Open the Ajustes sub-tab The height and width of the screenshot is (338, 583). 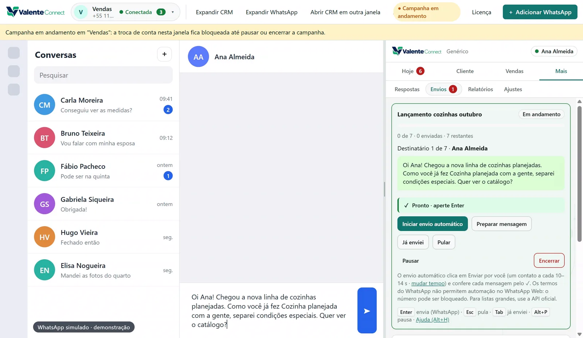(x=513, y=89)
